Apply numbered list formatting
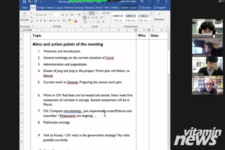This screenshot has width=225, height=150. pyautogui.click(x=91, y=13)
